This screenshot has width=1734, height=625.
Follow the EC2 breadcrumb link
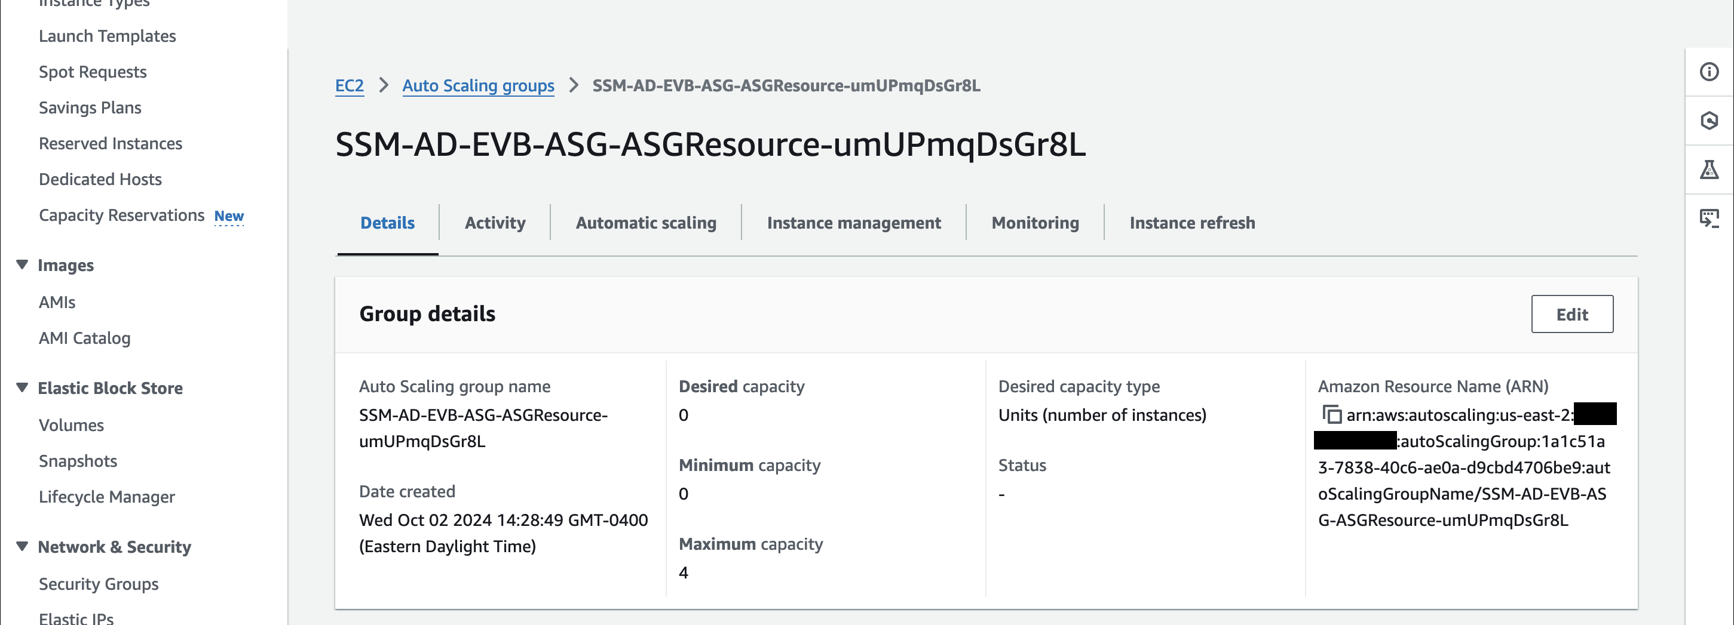[x=350, y=85]
